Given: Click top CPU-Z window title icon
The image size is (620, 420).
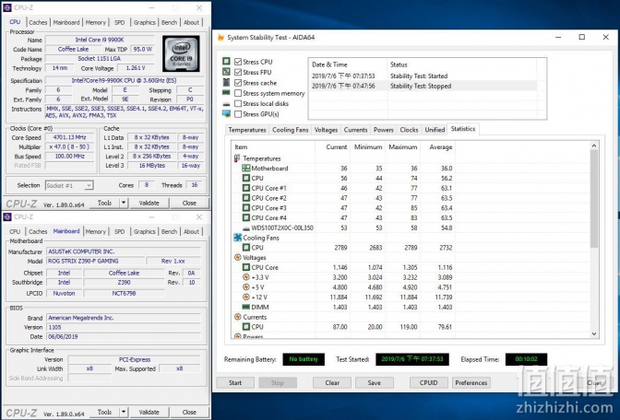Looking at the screenshot, I should pos(6,7).
